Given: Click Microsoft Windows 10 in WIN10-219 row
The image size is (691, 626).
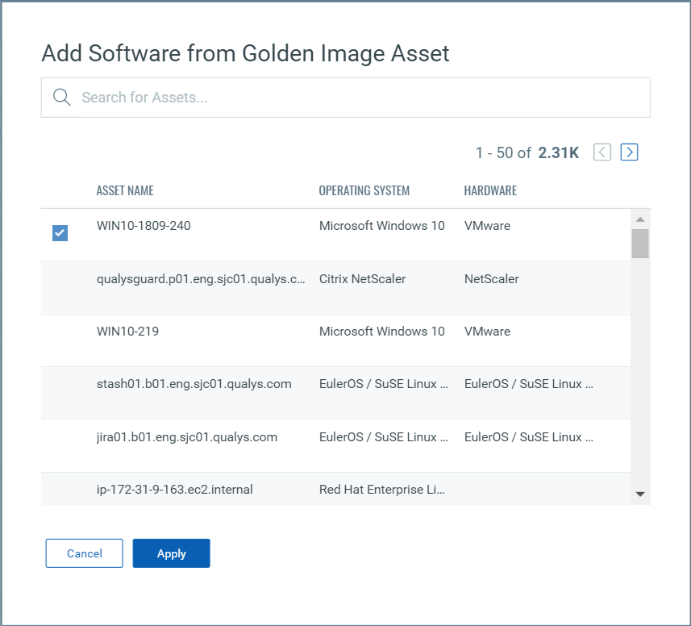Looking at the screenshot, I should tap(382, 331).
